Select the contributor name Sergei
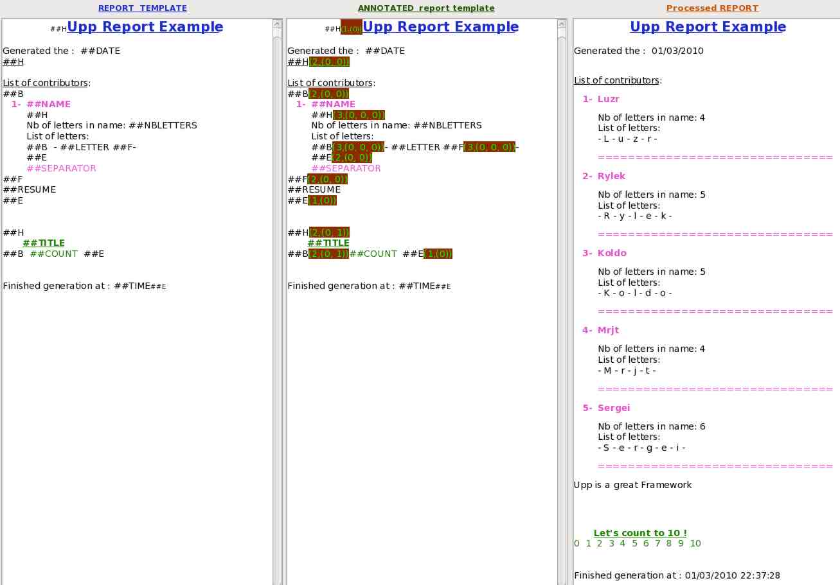840x585 pixels. pos(613,408)
